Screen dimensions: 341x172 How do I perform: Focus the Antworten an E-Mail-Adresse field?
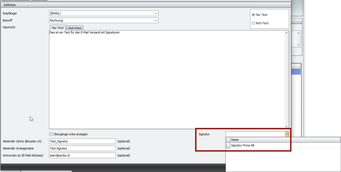point(82,155)
